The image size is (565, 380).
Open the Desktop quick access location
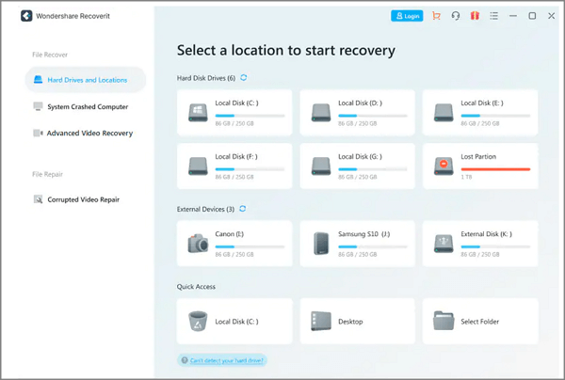pos(357,321)
